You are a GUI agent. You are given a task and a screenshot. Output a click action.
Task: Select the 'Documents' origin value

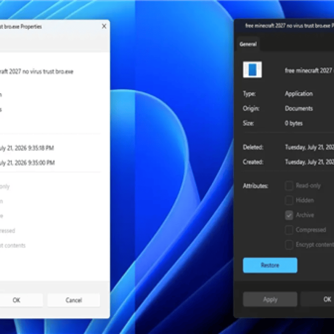coord(299,109)
